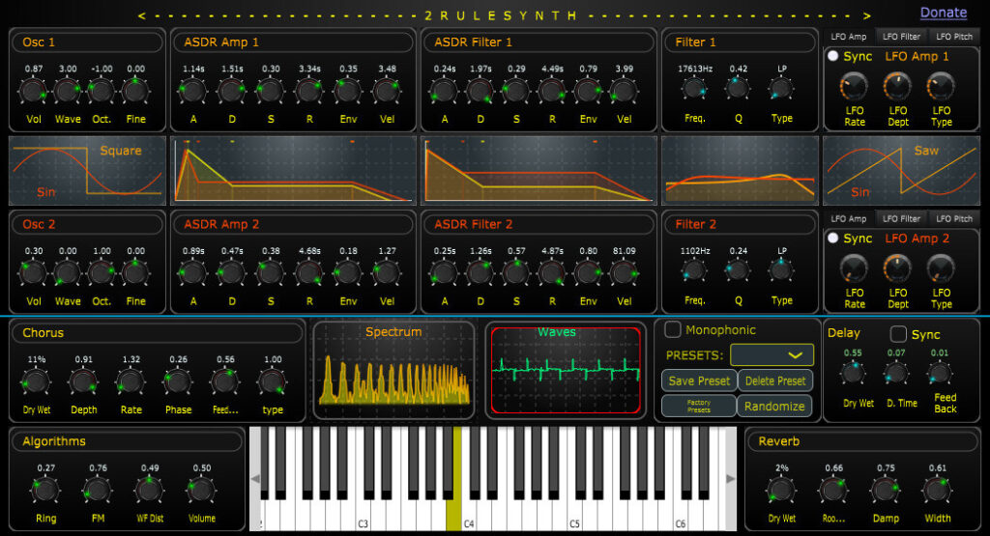
Task: Enable the Monophonic checkbox
Action: pos(673,329)
